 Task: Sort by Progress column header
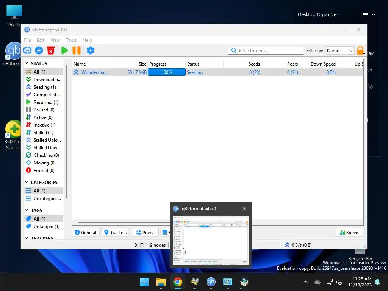tap(167, 64)
